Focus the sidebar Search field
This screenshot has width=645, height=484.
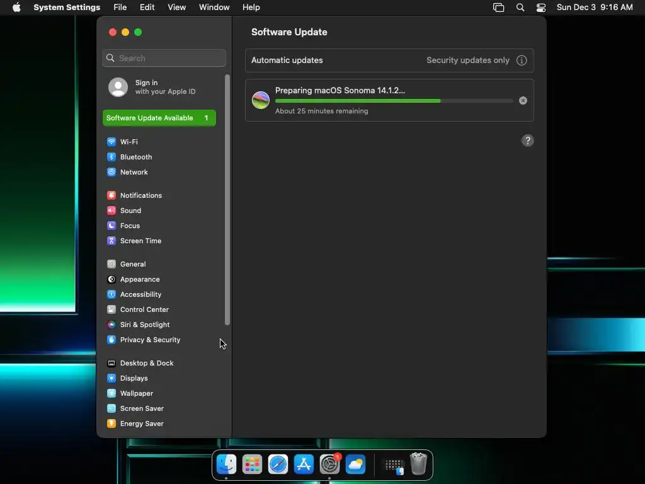[164, 58]
